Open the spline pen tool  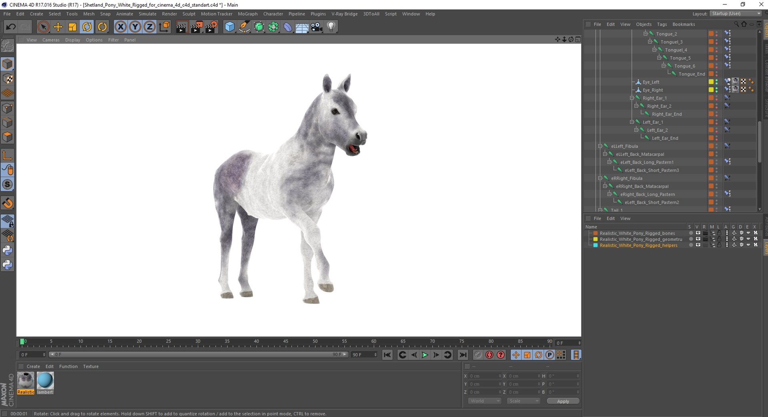point(244,27)
